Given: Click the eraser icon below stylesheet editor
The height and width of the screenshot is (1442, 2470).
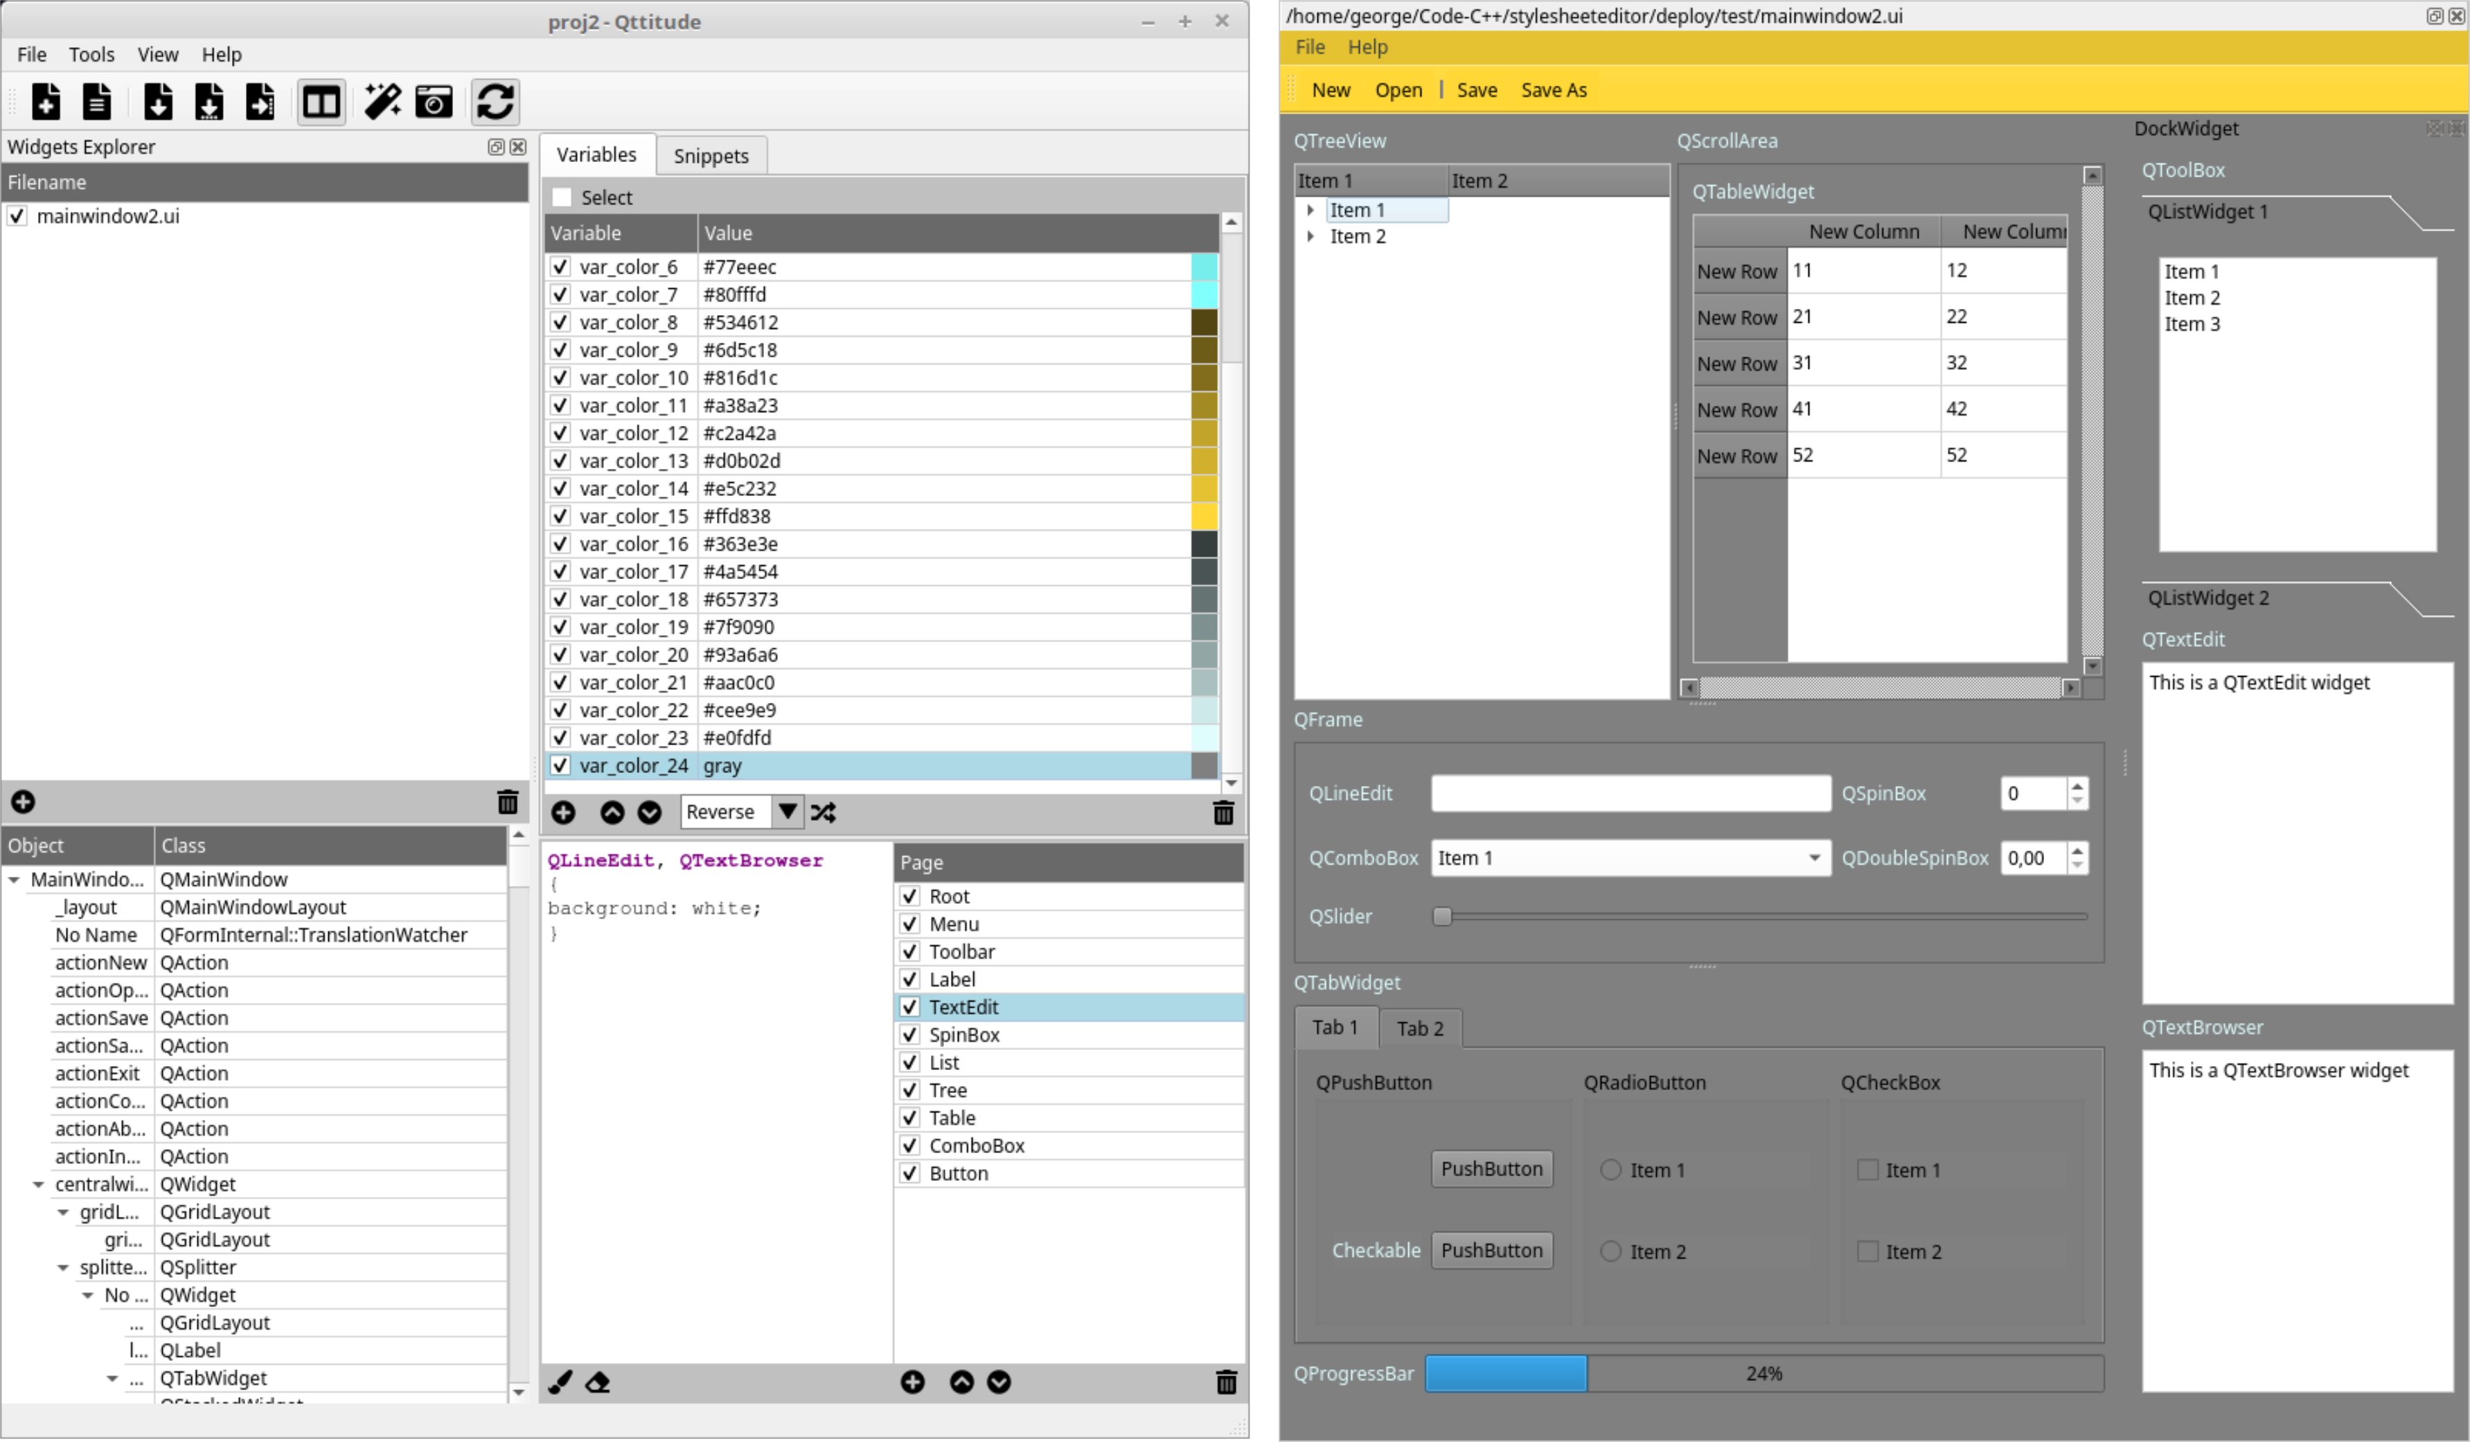Looking at the screenshot, I should pyautogui.click(x=597, y=1382).
